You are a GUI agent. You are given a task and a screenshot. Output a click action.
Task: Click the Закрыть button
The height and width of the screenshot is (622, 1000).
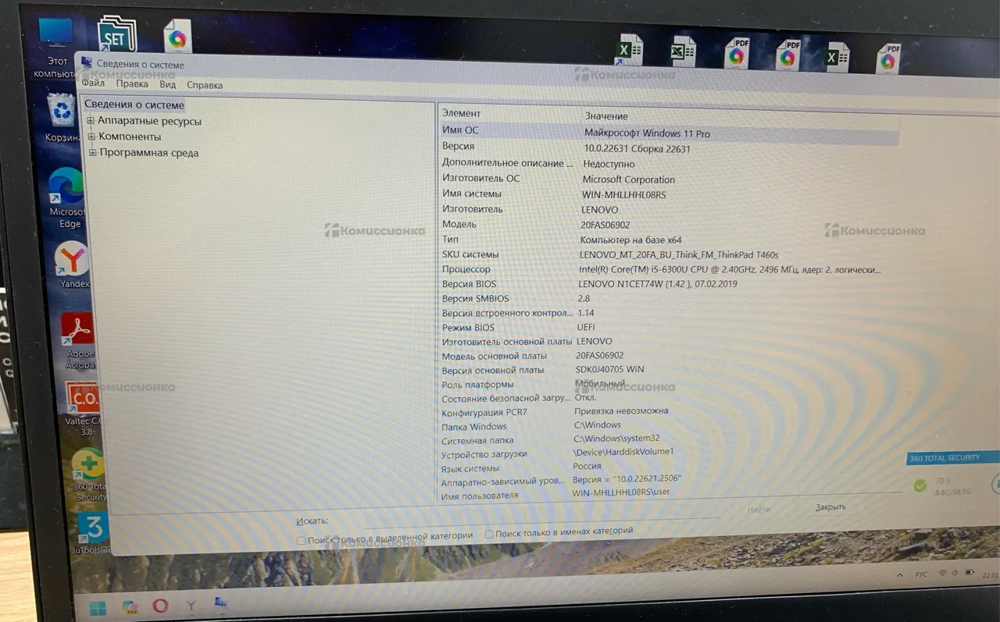[x=830, y=507]
